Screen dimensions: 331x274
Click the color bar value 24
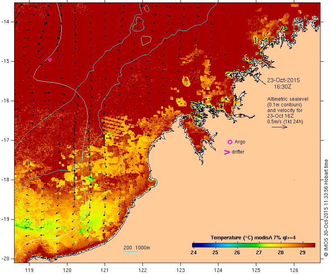point(194,253)
